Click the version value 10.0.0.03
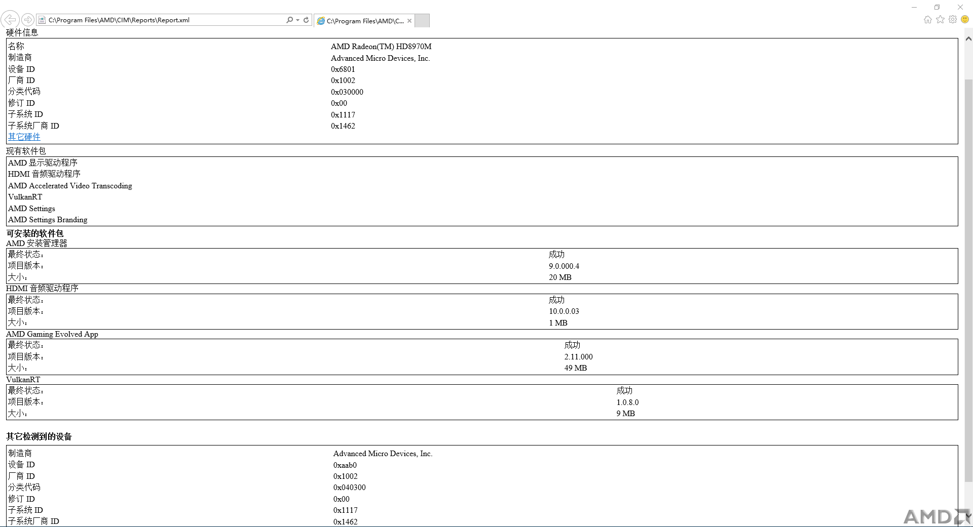The width and height of the screenshot is (973, 527). (564, 311)
